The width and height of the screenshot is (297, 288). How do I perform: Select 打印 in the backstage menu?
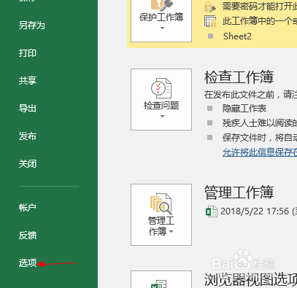pos(28,53)
